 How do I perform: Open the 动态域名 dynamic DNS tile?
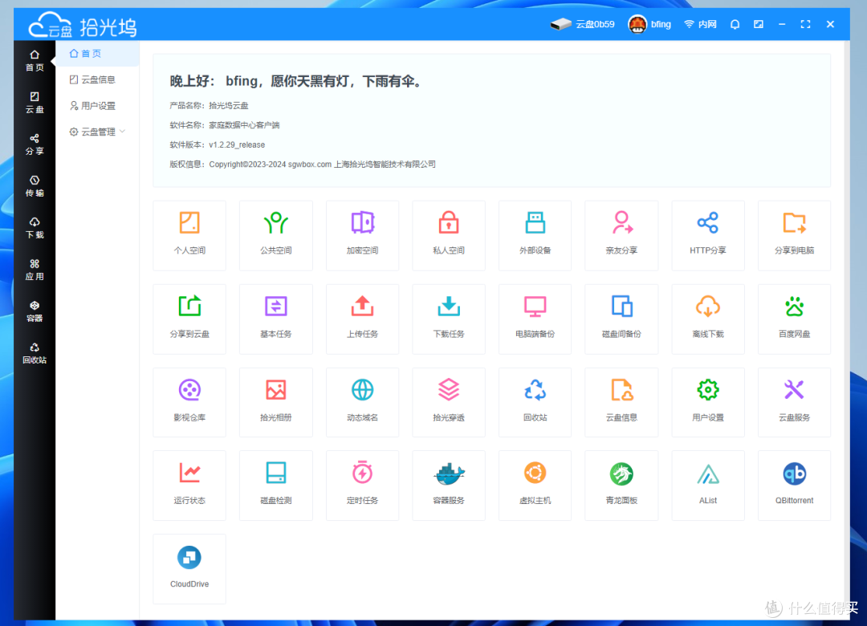pyautogui.click(x=362, y=402)
